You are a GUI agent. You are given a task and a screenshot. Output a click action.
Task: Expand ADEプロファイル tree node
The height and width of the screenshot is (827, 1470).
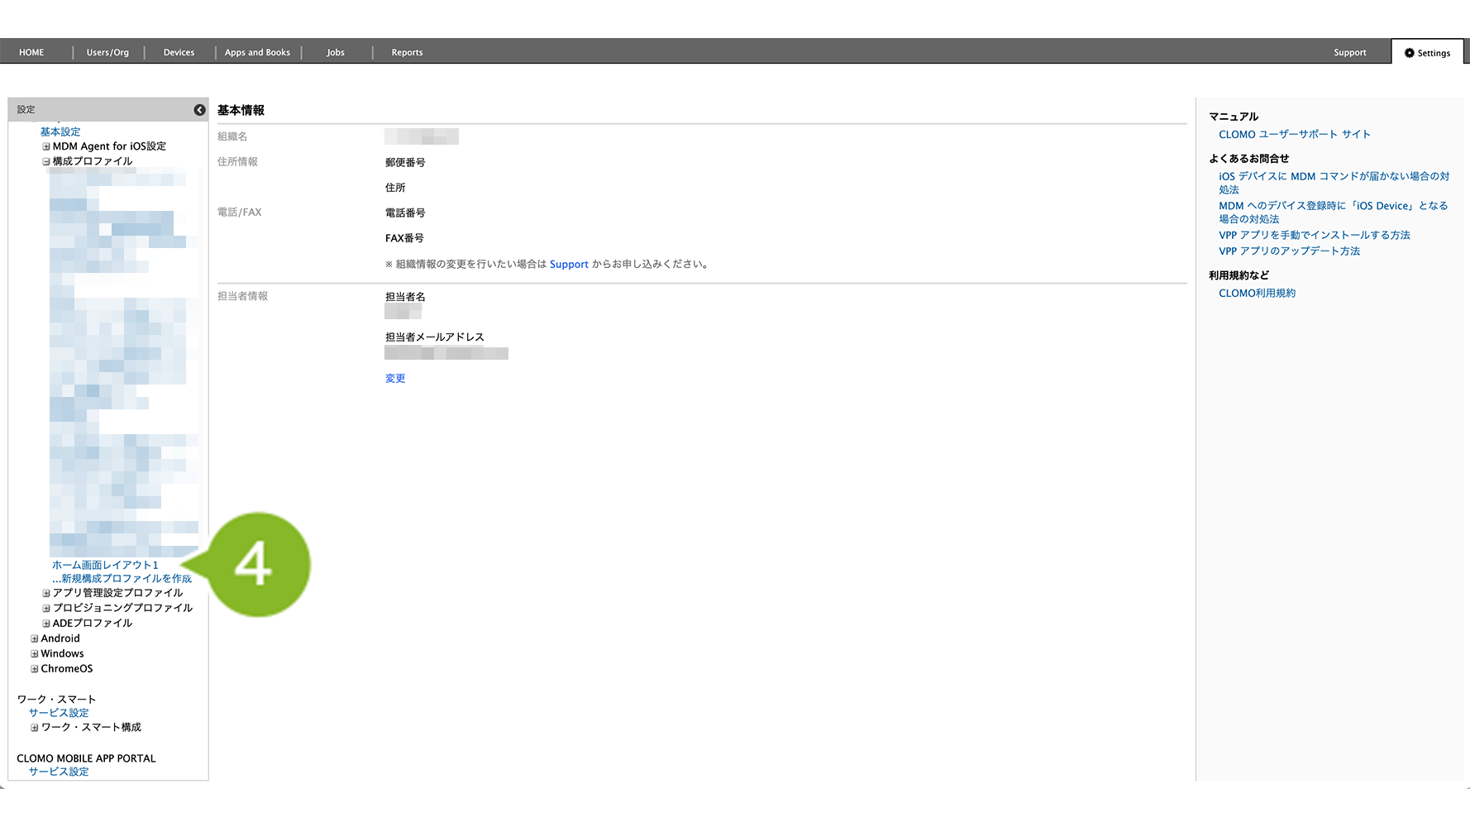(x=46, y=624)
